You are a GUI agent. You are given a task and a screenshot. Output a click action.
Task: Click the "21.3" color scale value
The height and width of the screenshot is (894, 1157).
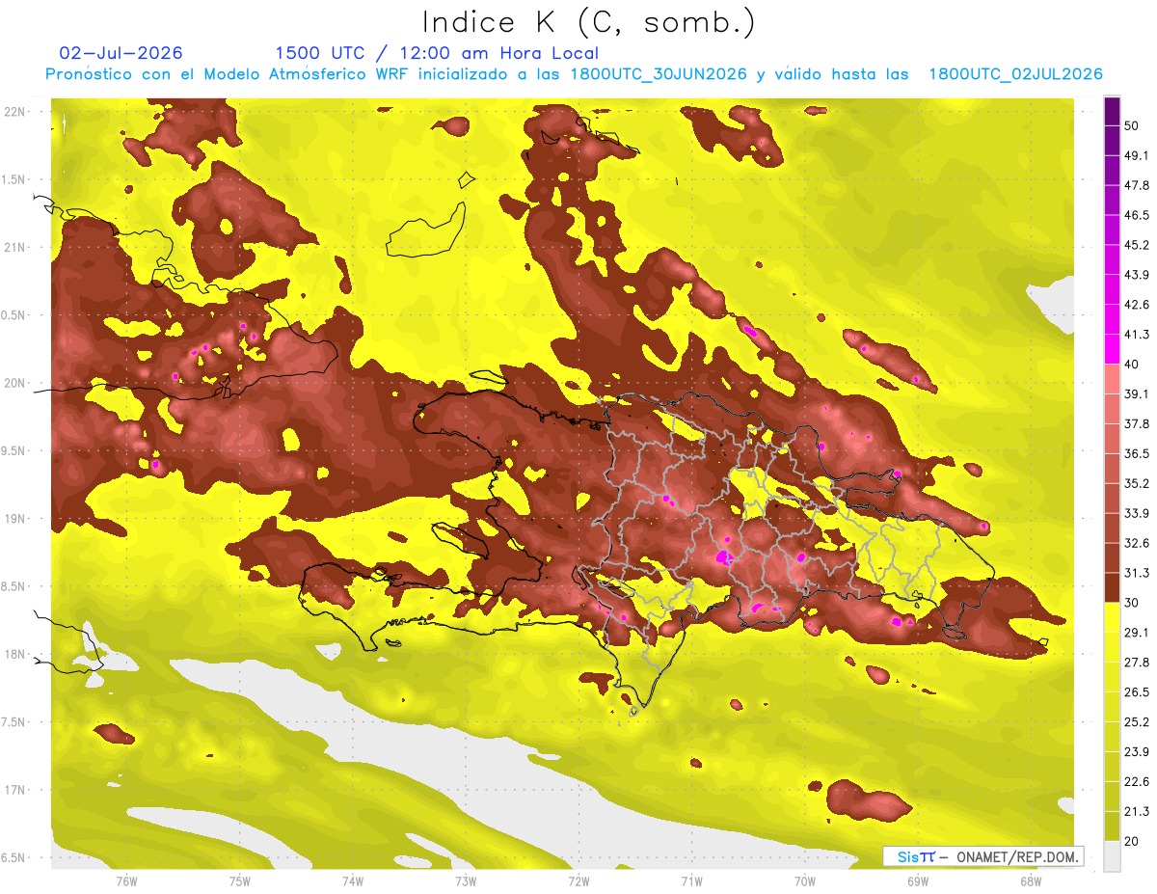click(x=1137, y=811)
